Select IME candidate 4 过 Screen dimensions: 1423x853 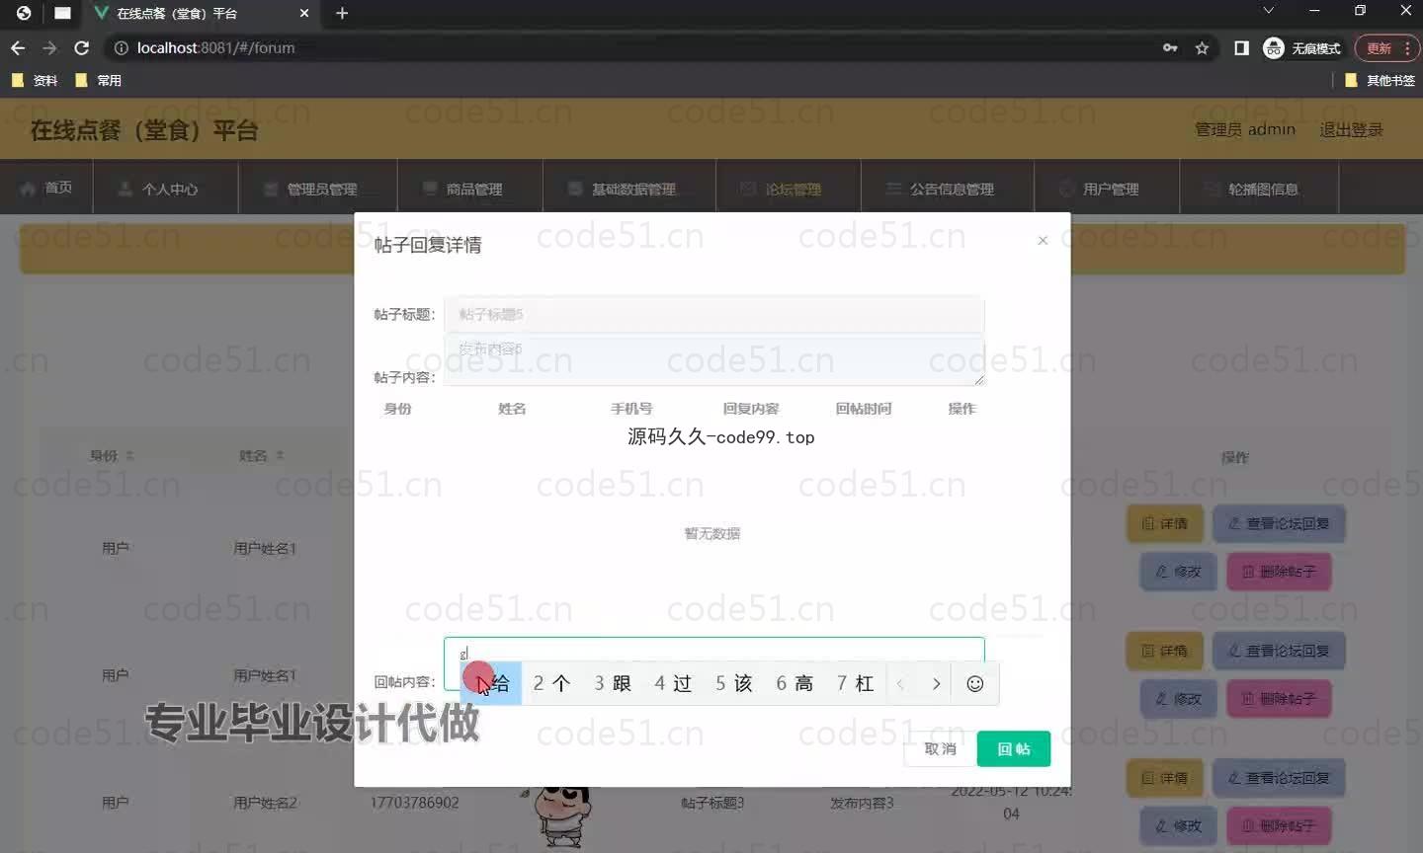coord(673,683)
